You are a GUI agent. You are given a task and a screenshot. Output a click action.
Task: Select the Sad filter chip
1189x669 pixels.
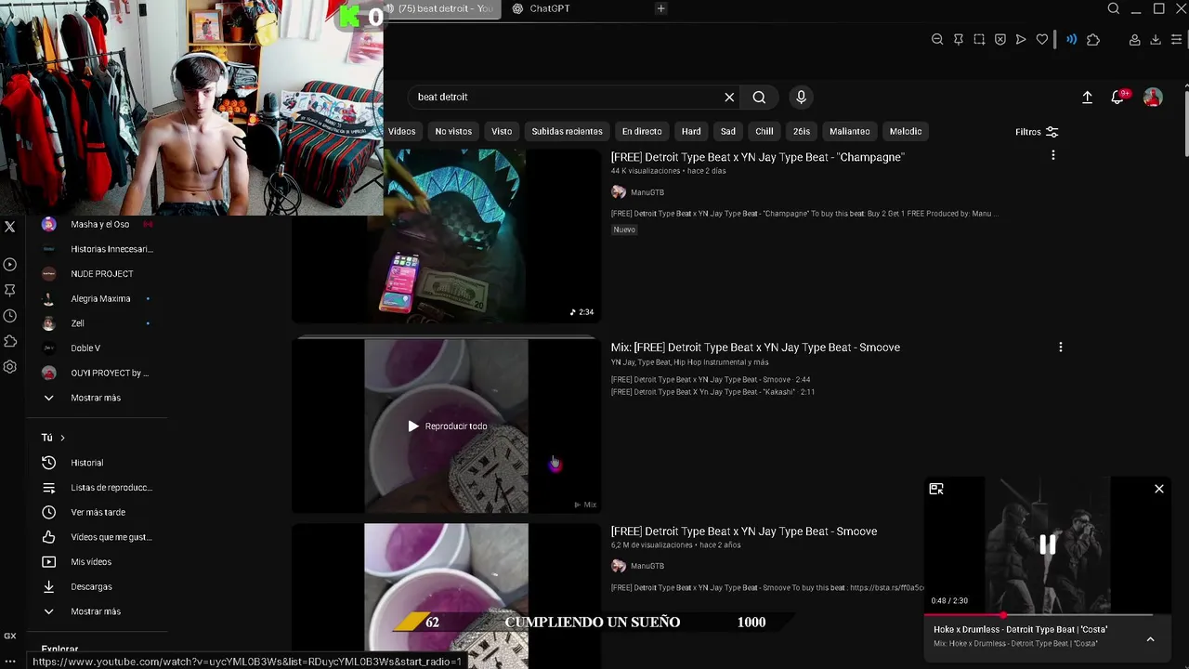(x=728, y=131)
